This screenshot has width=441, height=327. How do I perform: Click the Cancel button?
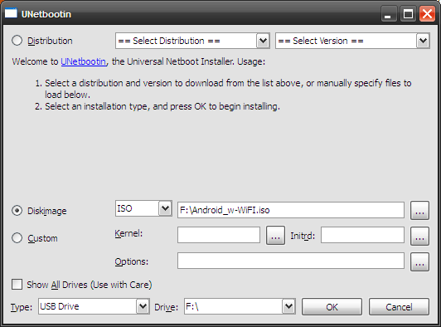tap(399, 307)
